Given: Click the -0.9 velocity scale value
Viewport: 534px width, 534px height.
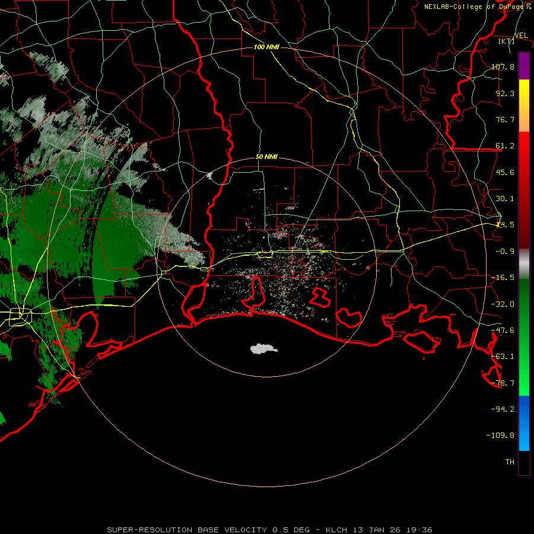Looking at the screenshot, I should point(505,252).
